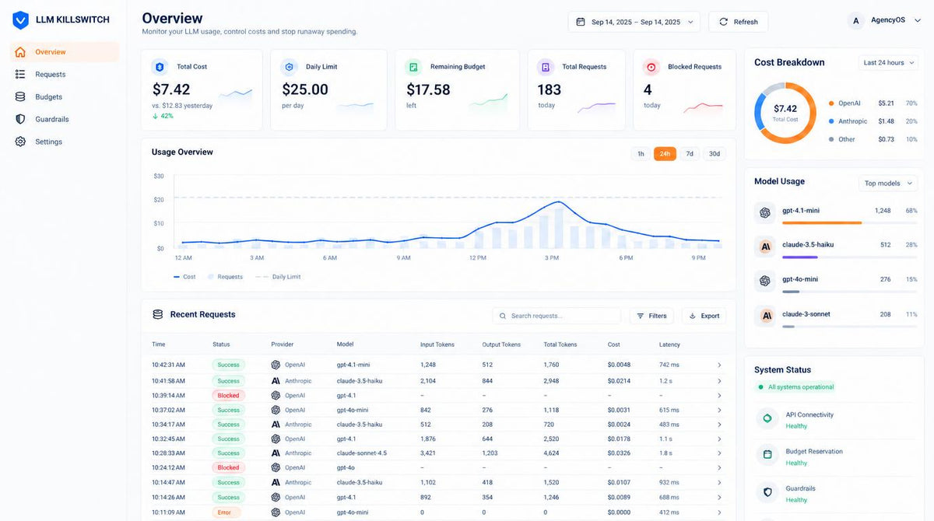Viewport: 934px width, 521px height.
Task: Click the Error badge in 10:11:09 AM row
Action: click(x=225, y=512)
